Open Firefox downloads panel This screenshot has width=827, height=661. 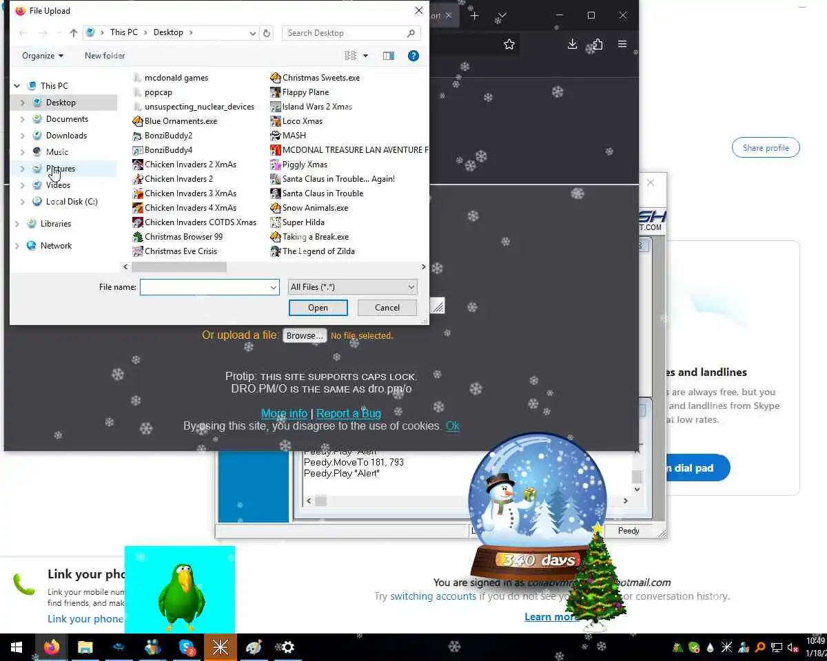[x=572, y=44]
